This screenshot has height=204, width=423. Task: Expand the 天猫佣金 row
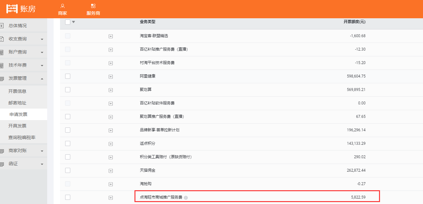(111, 171)
